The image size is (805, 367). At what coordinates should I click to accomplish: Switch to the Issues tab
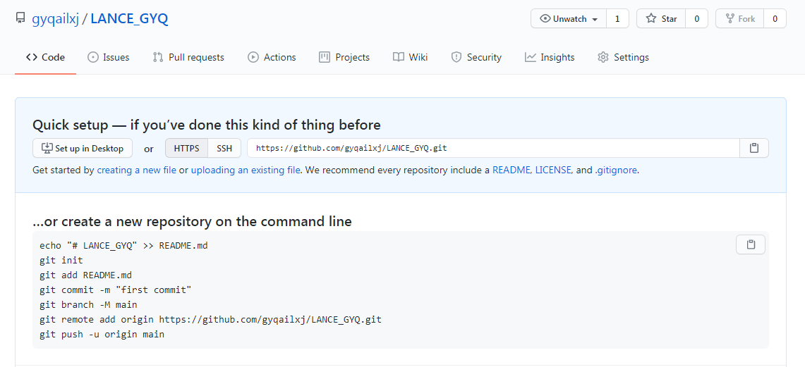[109, 57]
